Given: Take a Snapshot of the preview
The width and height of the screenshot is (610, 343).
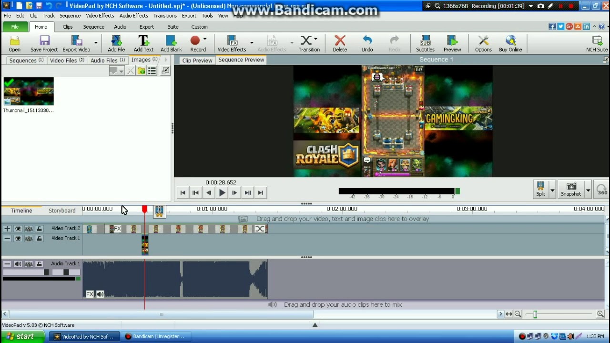Looking at the screenshot, I should tap(571, 189).
